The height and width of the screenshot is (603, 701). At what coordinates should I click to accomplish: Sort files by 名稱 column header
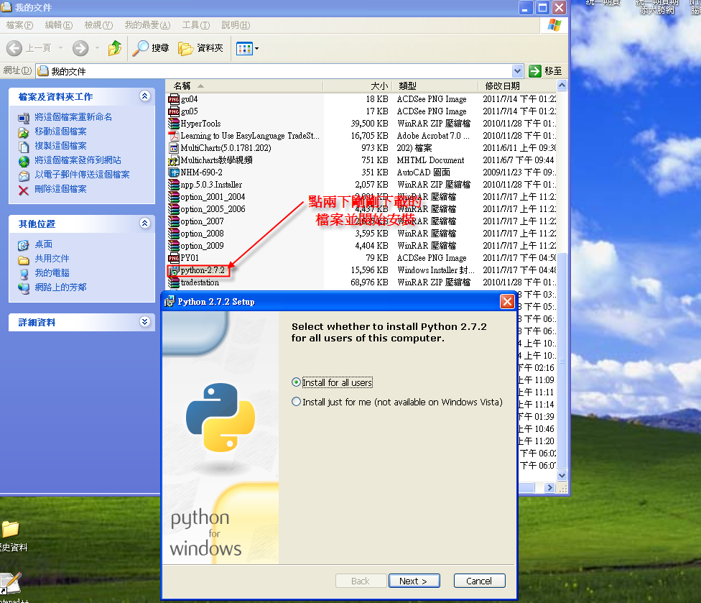pyautogui.click(x=244, y=86)
